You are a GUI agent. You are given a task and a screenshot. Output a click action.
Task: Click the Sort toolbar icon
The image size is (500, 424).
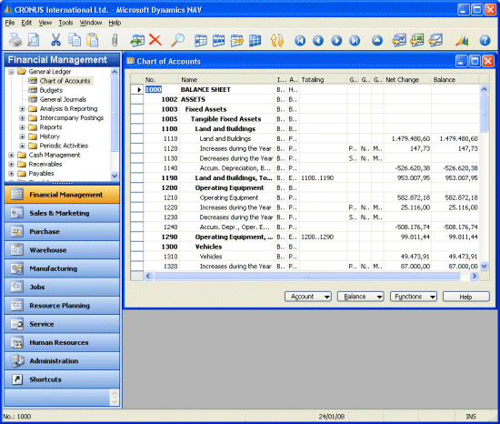point(276,41)
